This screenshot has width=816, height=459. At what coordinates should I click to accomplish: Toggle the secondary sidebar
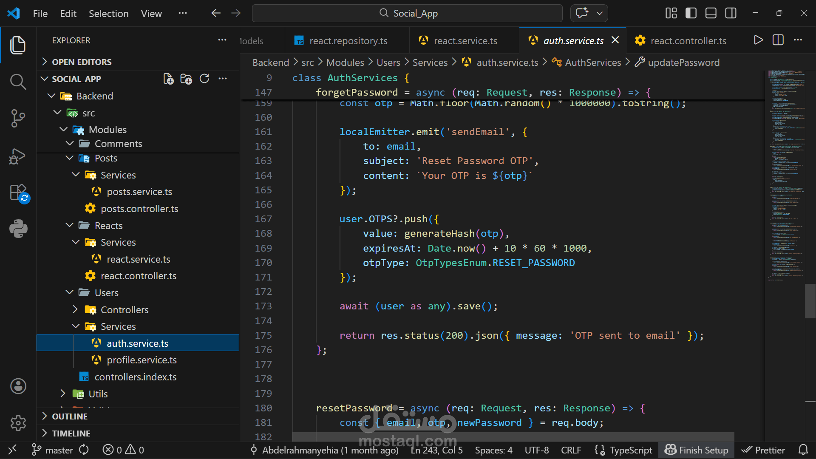coord(731,13)
